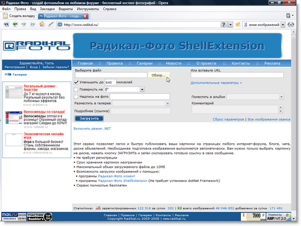Enable the Надпись на фото checkbox

click(76, 97)
